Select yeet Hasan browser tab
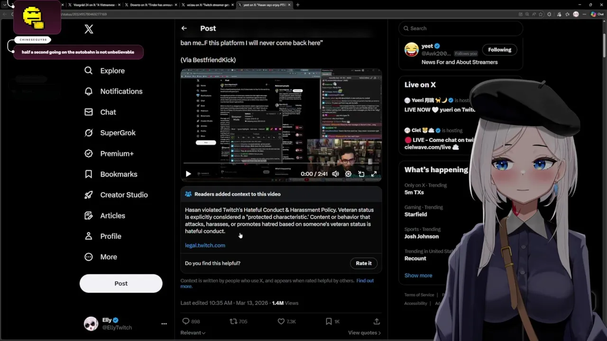 (265, 5)
